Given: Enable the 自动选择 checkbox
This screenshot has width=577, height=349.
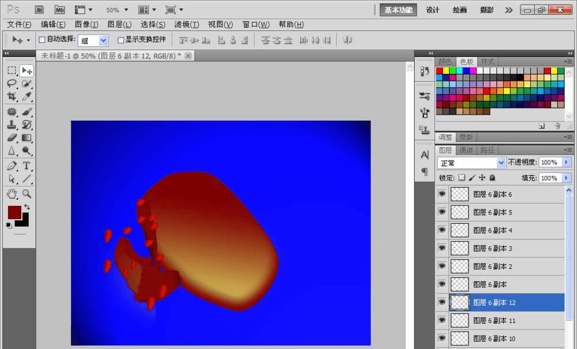Looking at the screenshot, I should [42, 40].
